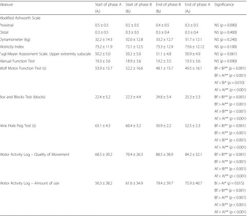The image size is (247, 216).
Task: Click the Quality of Movement value '68.5 ± 30.2'
Action: click(104, 154)
